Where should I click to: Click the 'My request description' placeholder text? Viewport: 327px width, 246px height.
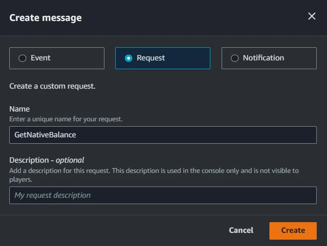(x=53, y=195)
